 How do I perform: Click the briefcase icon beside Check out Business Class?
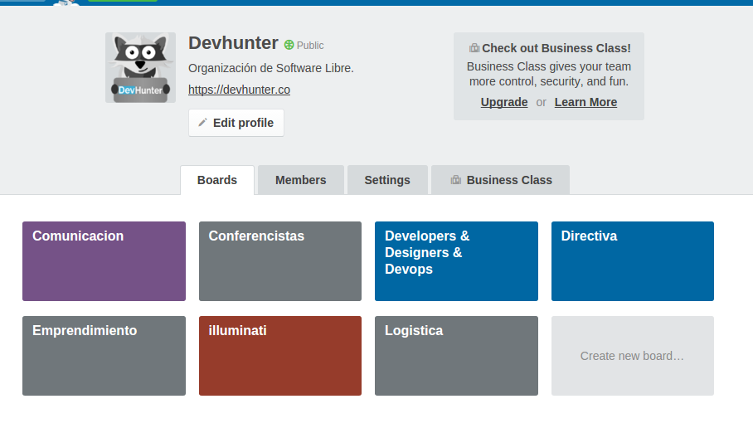[x=474, y=48]
